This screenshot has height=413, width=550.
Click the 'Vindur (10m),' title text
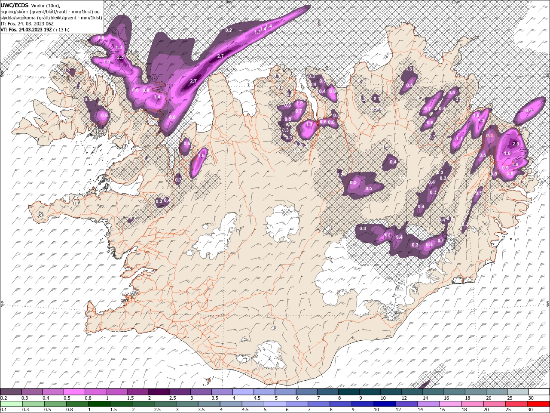click(x=46, y=5)
